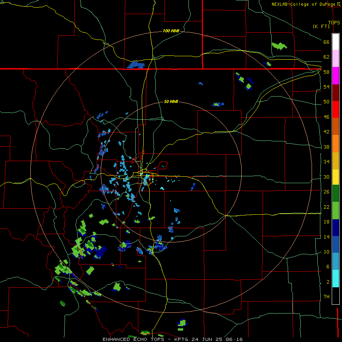Click the magenta swatch near 58
This screenshot has height=342, width=342.
(x=336, y=76)
